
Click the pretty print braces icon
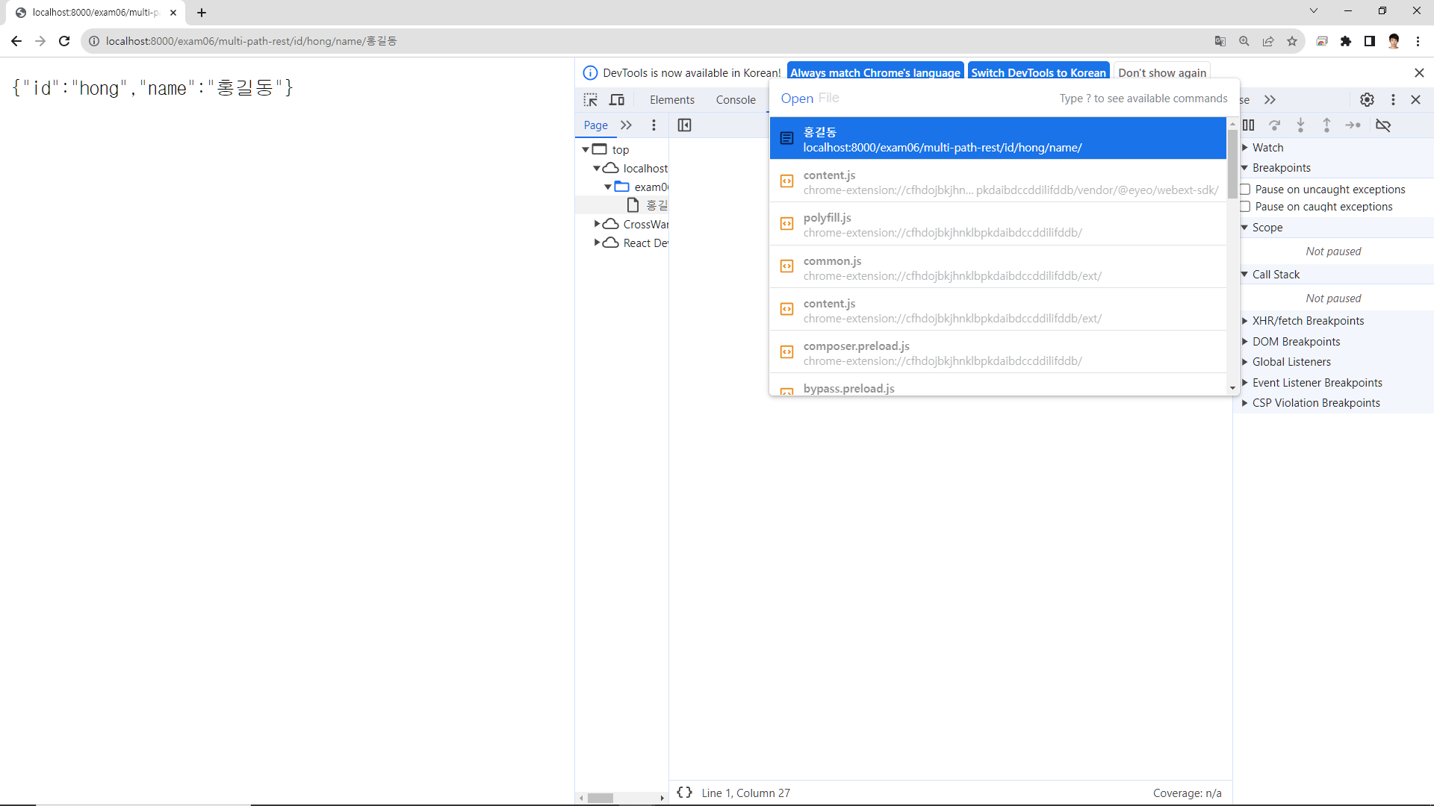click(684, 793)
